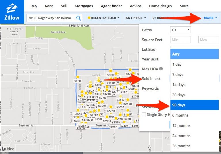The height and width of the screenshot is (154, 221).
Task: Open the Agent finder menu
Action: [111, 6]
